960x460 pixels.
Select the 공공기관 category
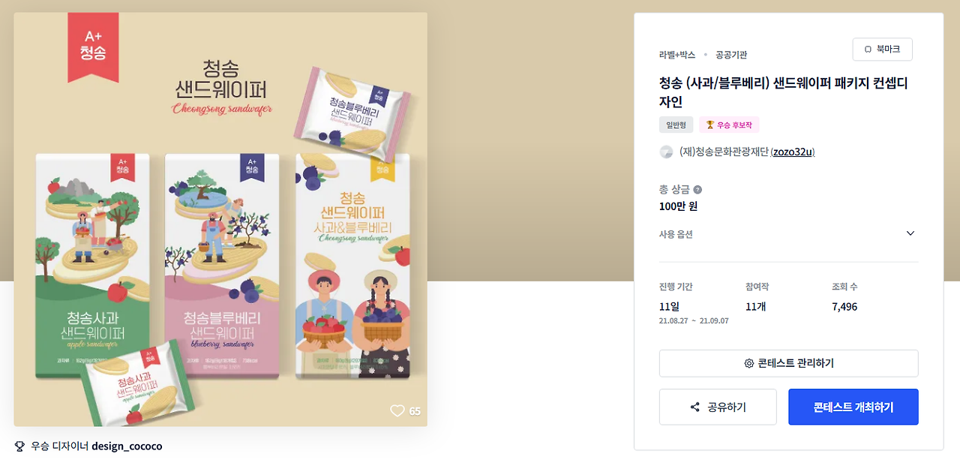pos(731,55)
